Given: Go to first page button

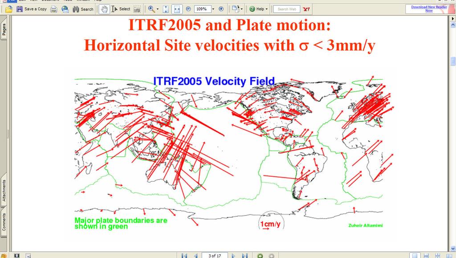Looking at the screenshot, I should (184, 255).
